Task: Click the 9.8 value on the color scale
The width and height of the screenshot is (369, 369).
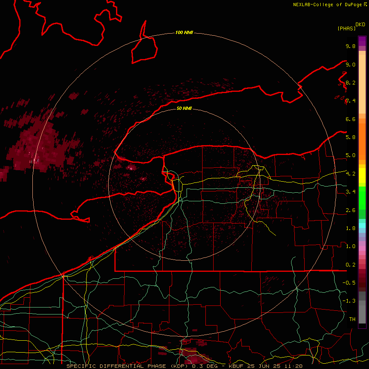Action: (351, 46)
